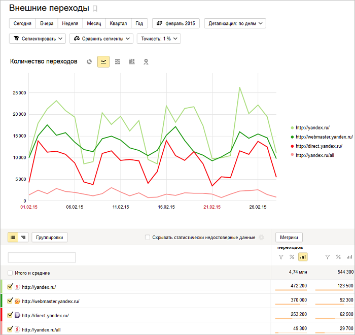Click light green legend dot for yandex.ru
The image size is (355, 335).
point(292,127)
